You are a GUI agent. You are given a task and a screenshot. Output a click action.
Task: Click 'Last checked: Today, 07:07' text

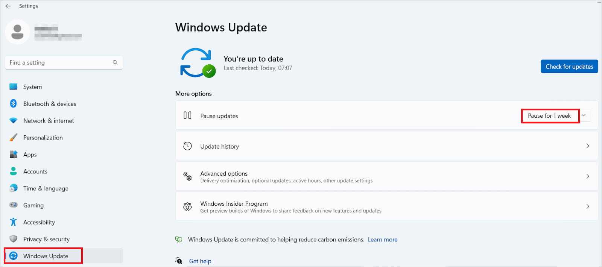[258, 68]
